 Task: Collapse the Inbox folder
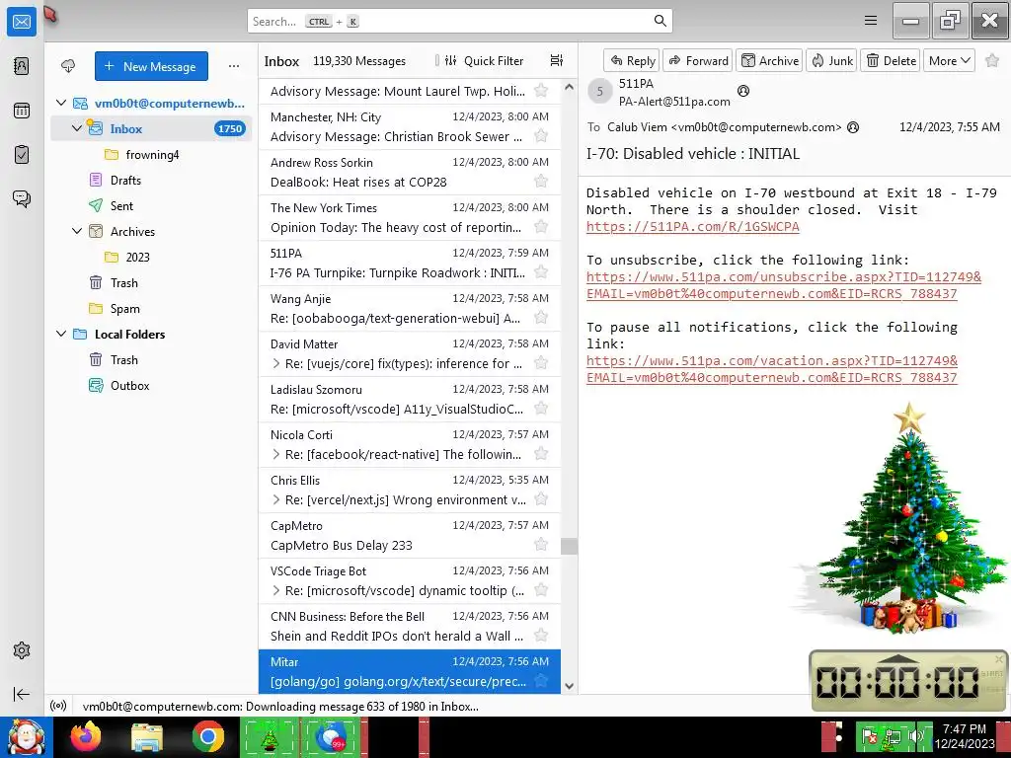[x=77, y=128]
